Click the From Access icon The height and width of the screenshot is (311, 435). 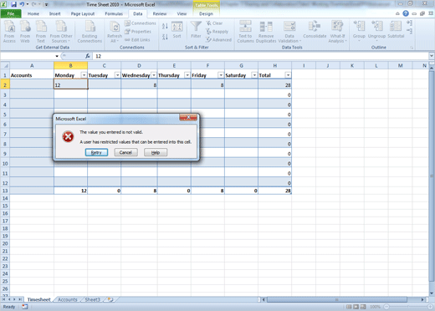click(9, 32)
